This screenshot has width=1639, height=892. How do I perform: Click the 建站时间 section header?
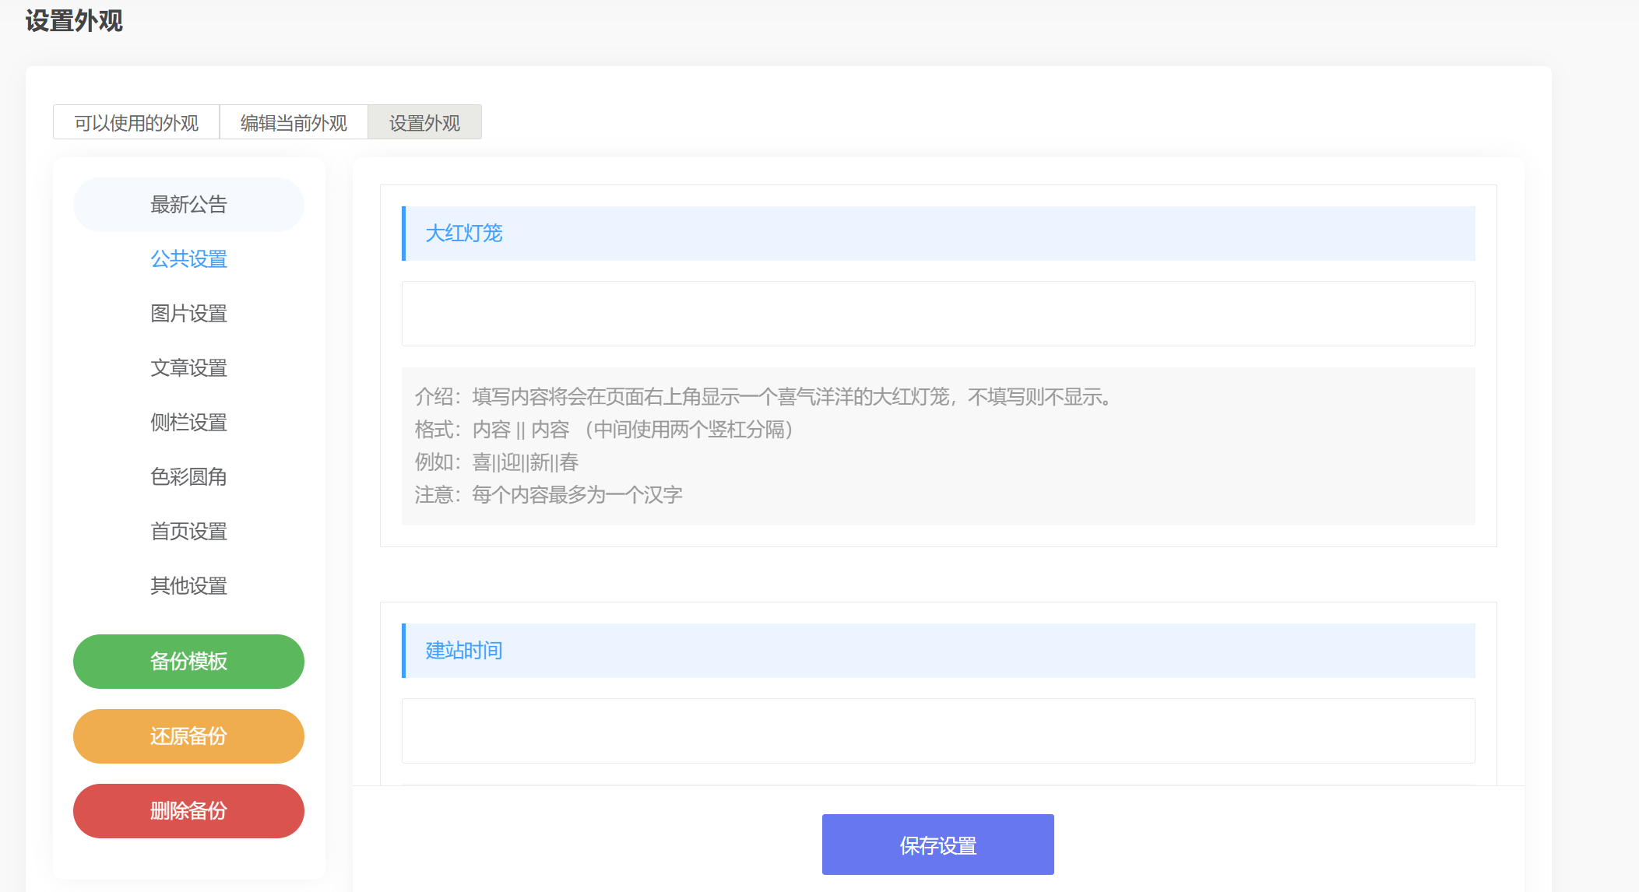tap(938, 651)
